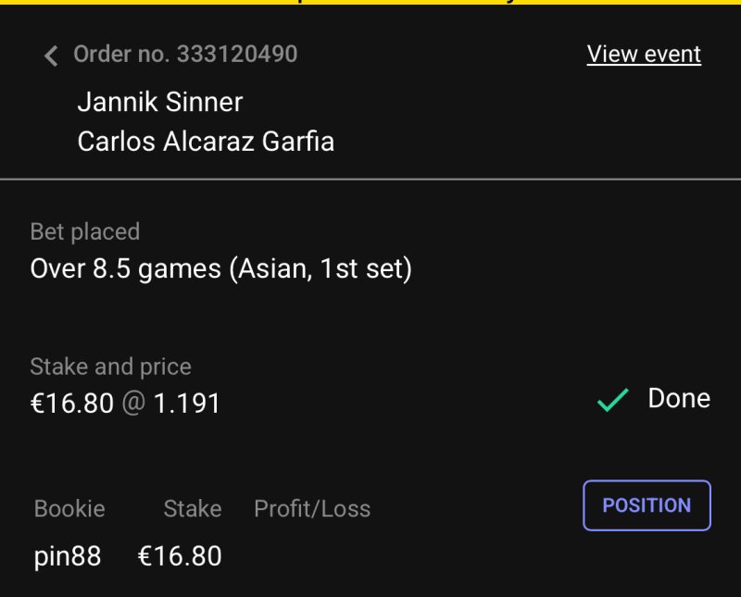Select the Jannik Sinner player name
The height and width of the screenshot is (597, 741).
159,102
